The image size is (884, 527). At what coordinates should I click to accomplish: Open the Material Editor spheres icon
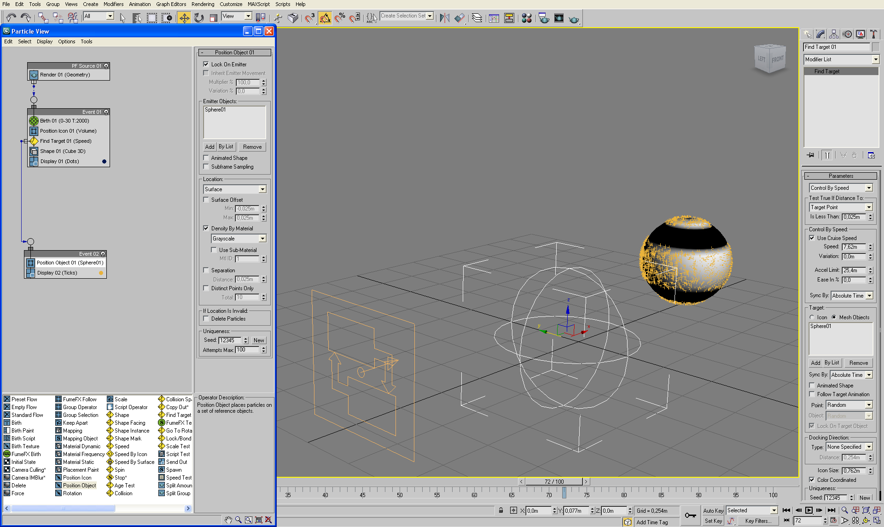pyautogui.click(x=527, y=18)
